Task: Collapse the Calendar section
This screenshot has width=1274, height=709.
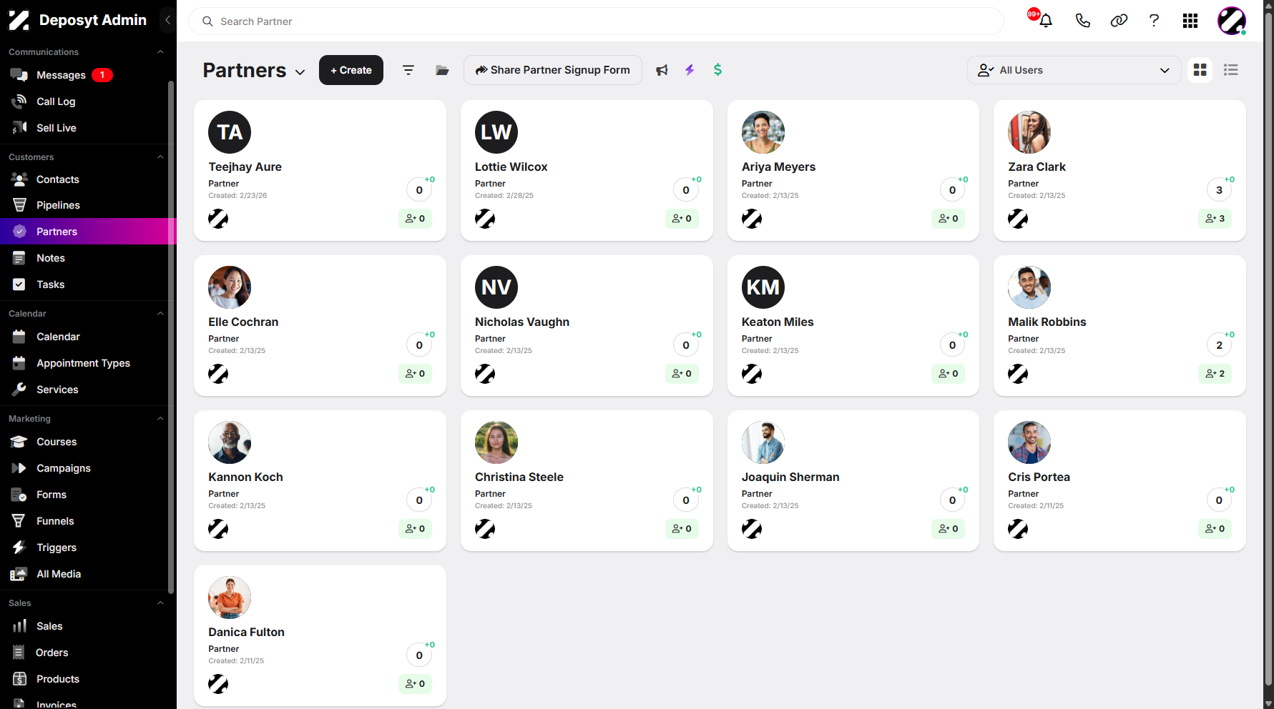Action: point(160,314)
